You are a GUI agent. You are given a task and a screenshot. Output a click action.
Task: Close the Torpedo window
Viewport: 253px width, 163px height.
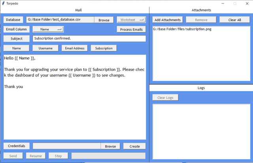tap(247, 4)
